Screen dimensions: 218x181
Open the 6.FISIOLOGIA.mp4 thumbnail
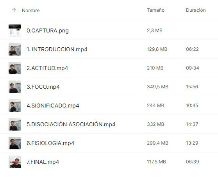point(15,143)
